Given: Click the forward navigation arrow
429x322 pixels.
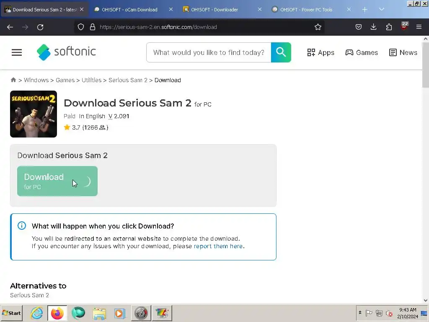Looking at the screenshot, I should click(x=25, y=27).
